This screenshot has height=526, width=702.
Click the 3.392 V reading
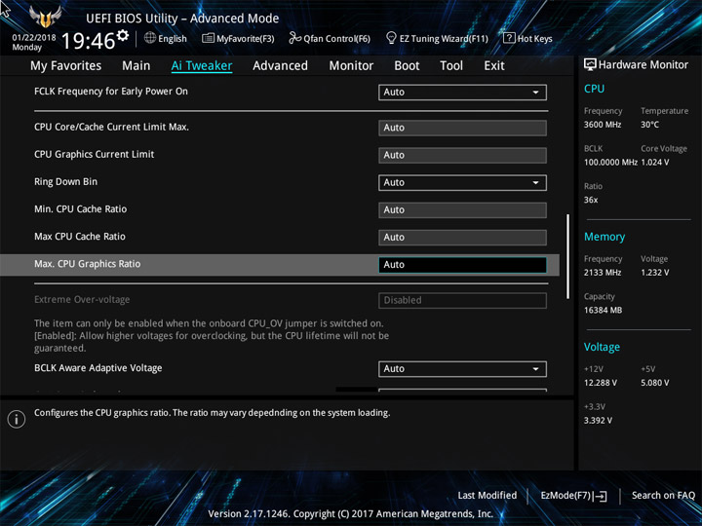tap(598, 421)
